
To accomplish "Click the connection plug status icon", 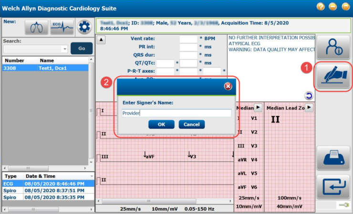I will click(344, 205).
